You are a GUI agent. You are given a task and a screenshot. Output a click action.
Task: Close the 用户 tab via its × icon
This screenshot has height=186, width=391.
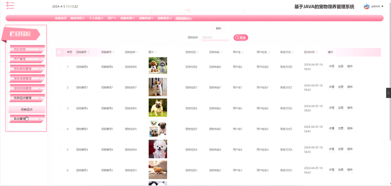pos(115,18)
